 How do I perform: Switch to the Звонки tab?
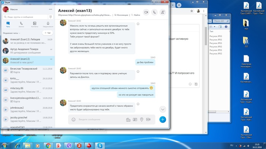pos(21,25)
